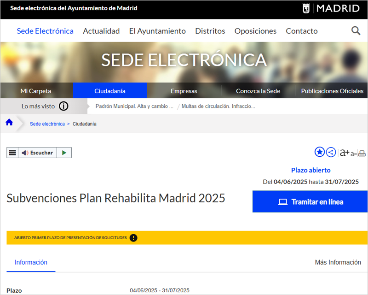The image size is (368, 295).
Task: Open Padrón Municipal. Alta y cambio link
Action: tap(134, 106)
